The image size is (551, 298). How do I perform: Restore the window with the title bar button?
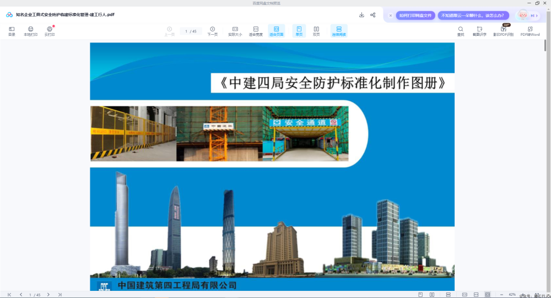pos(537,3)
